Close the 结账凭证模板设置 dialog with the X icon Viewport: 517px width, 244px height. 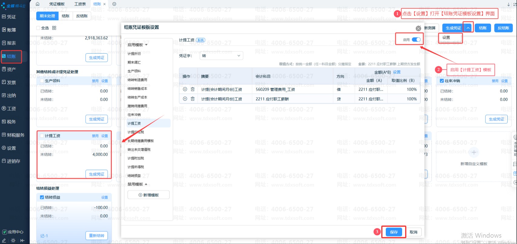point(418,28)
